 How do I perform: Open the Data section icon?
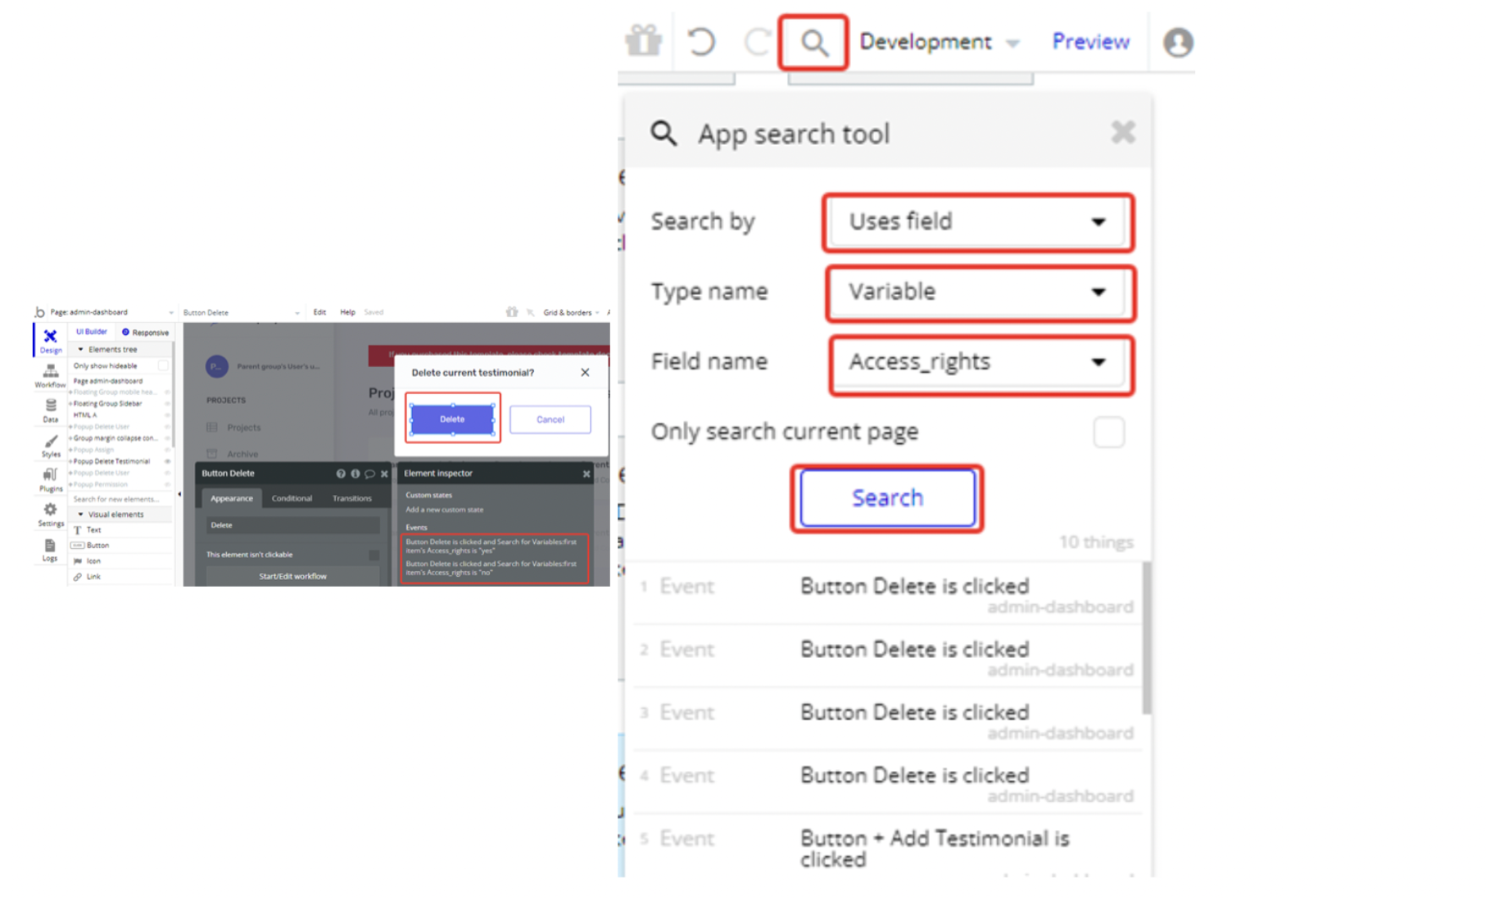pos(50,410)
